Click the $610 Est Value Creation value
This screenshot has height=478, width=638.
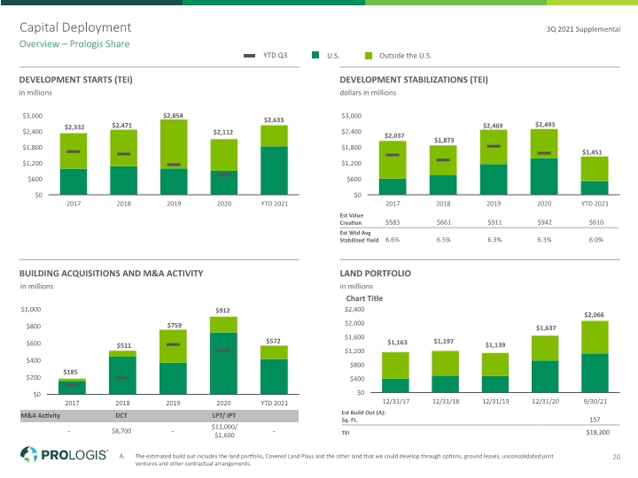(596, 222)
